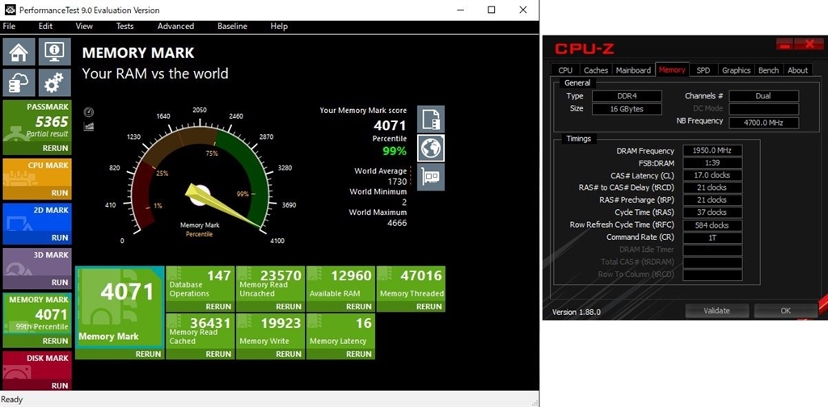Screen dimensions: 828x407
Task: Switch to the Bench tab in CPU-Z
Action: pos(768,70)
